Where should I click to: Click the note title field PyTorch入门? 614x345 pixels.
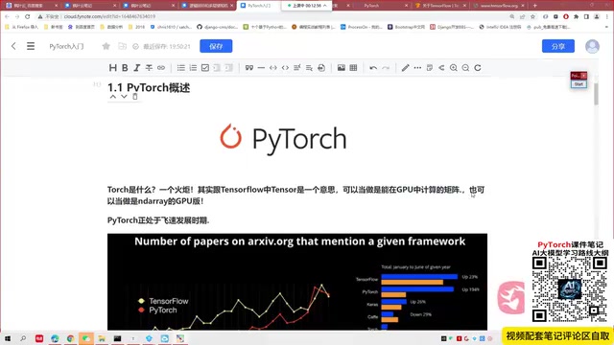click(66, 46)
